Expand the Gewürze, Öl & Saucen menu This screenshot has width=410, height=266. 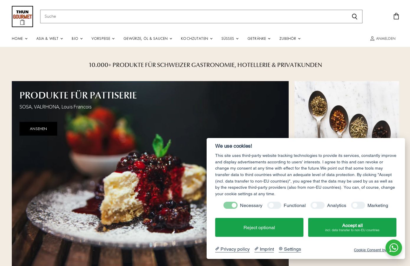pos(148,39)
